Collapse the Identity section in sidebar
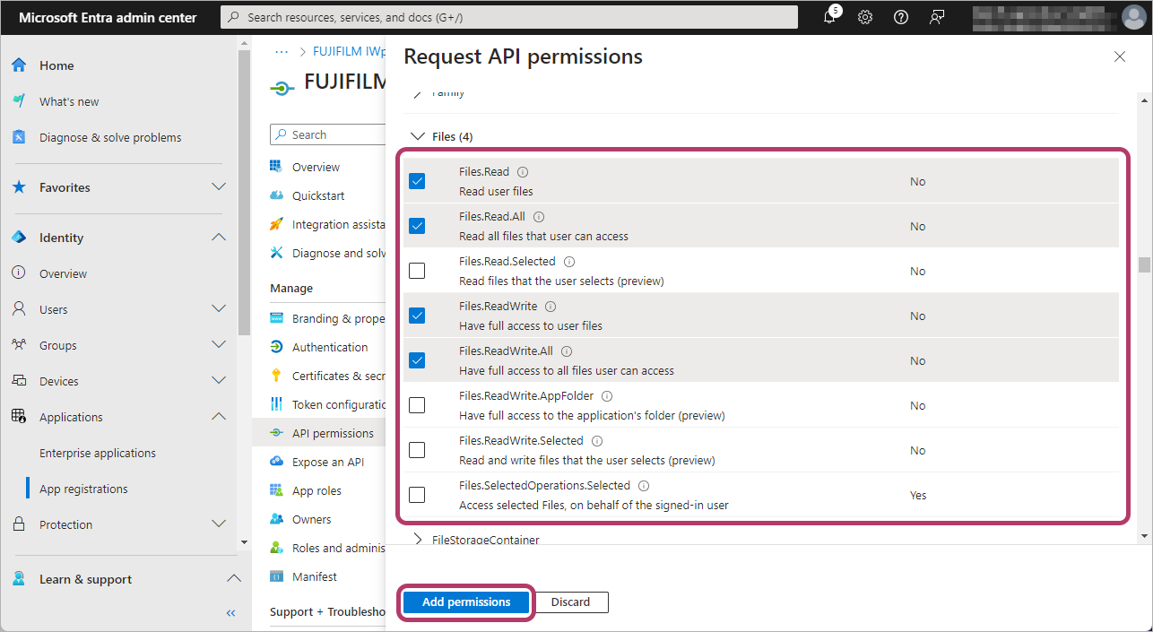The height and width of the screenshot is (632, 1153). (x=218, y=238)
